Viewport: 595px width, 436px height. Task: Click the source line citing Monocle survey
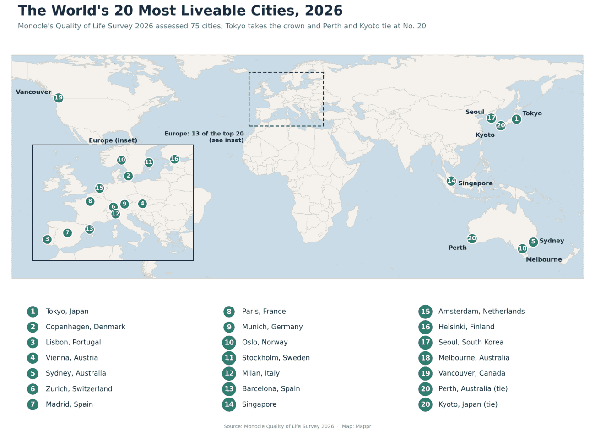(x=297, y=426)
